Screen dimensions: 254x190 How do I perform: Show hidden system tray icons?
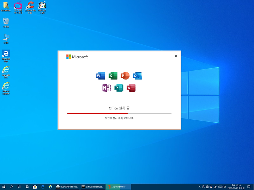tap(200, 187)
